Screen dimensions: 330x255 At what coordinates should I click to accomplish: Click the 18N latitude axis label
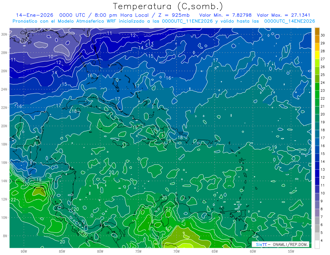[x=4, y=144]
